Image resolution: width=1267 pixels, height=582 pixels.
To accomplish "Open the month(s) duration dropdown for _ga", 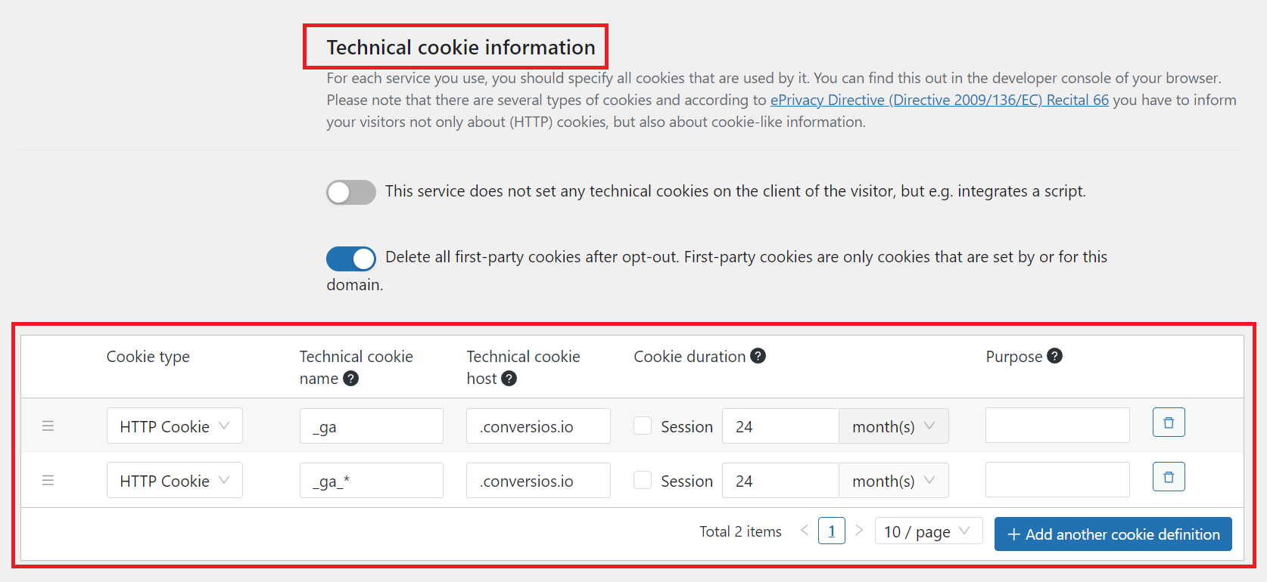I will pyautogui.click(x=893, y=426).
